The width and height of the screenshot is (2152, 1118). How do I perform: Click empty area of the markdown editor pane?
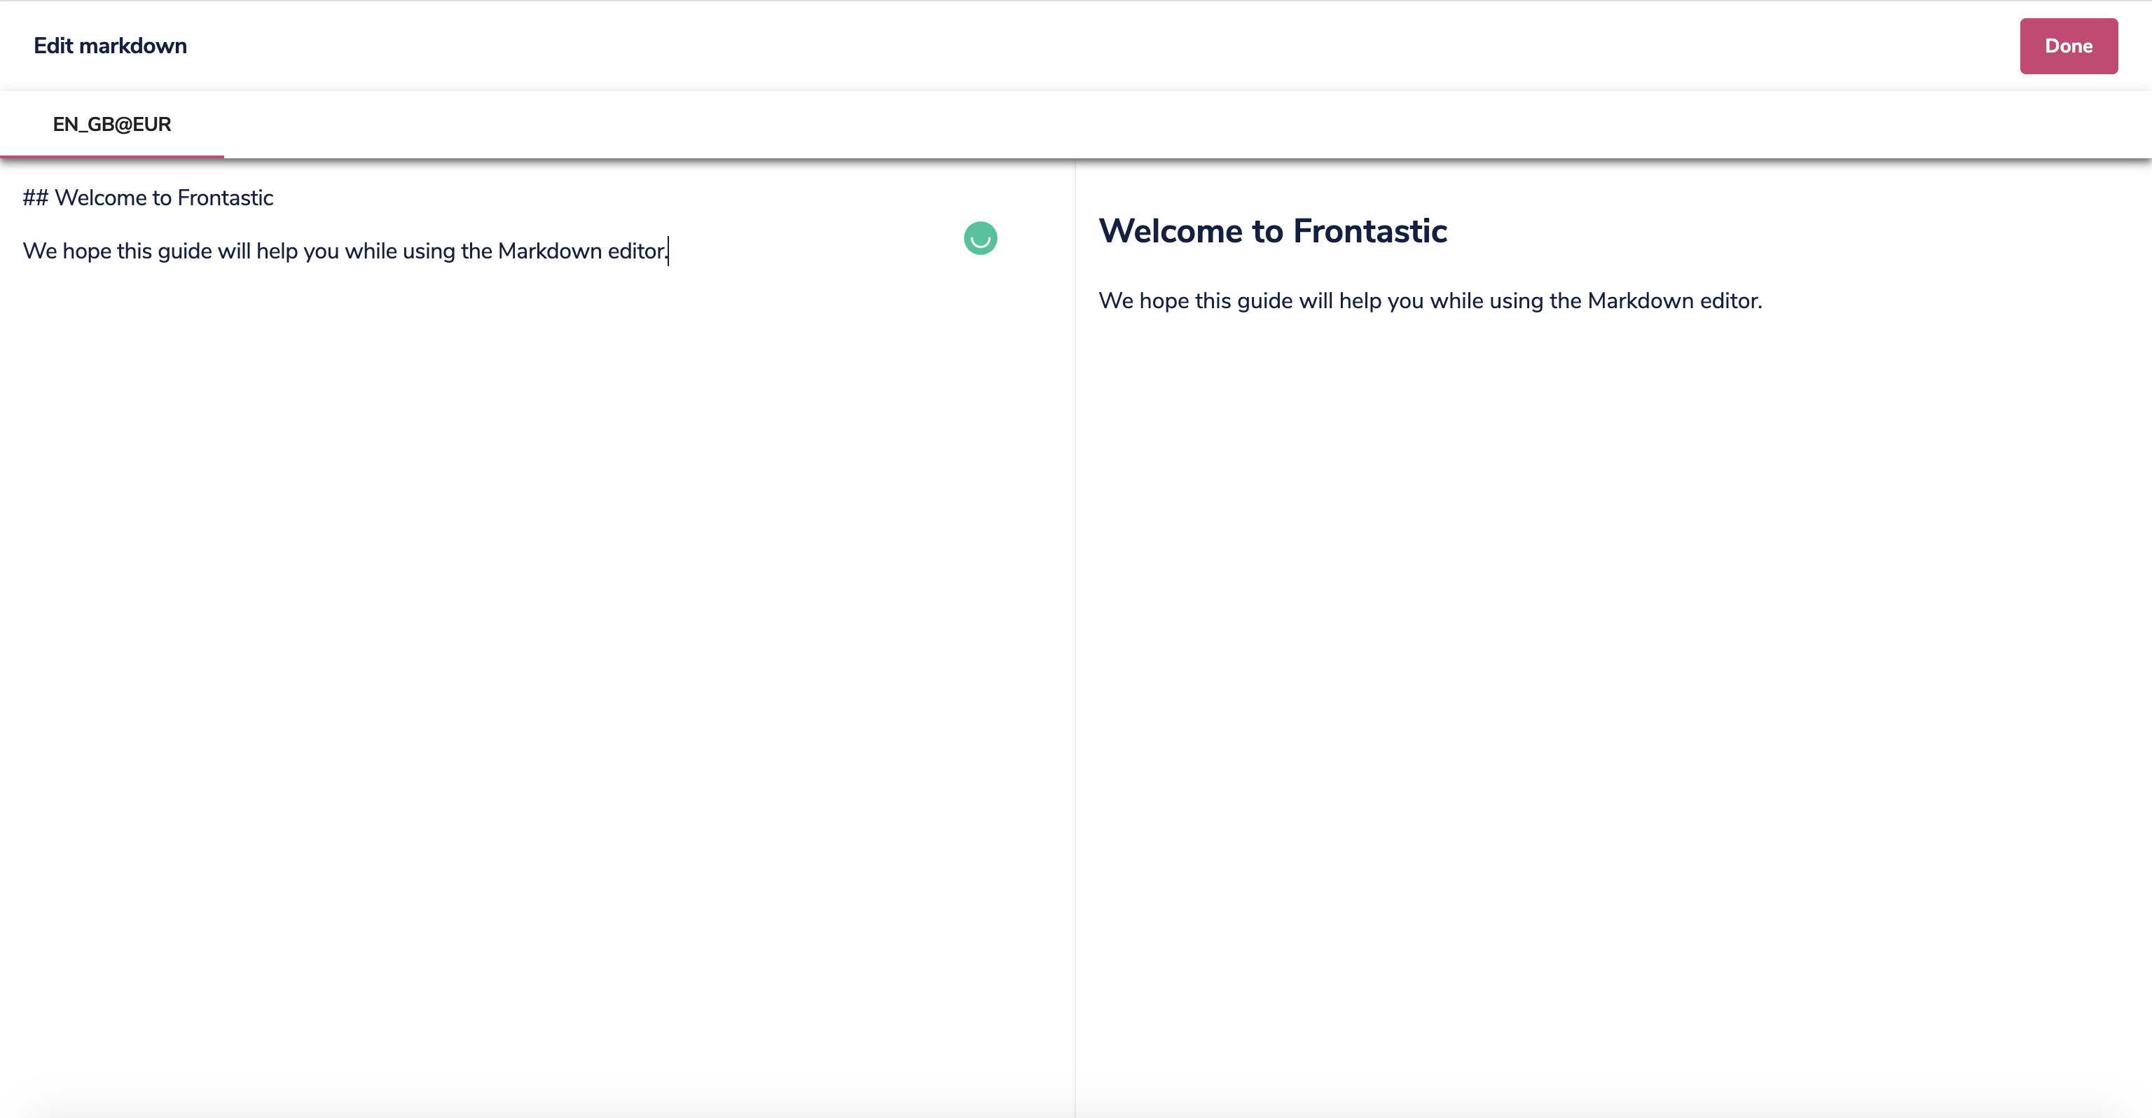pos(534,668)
